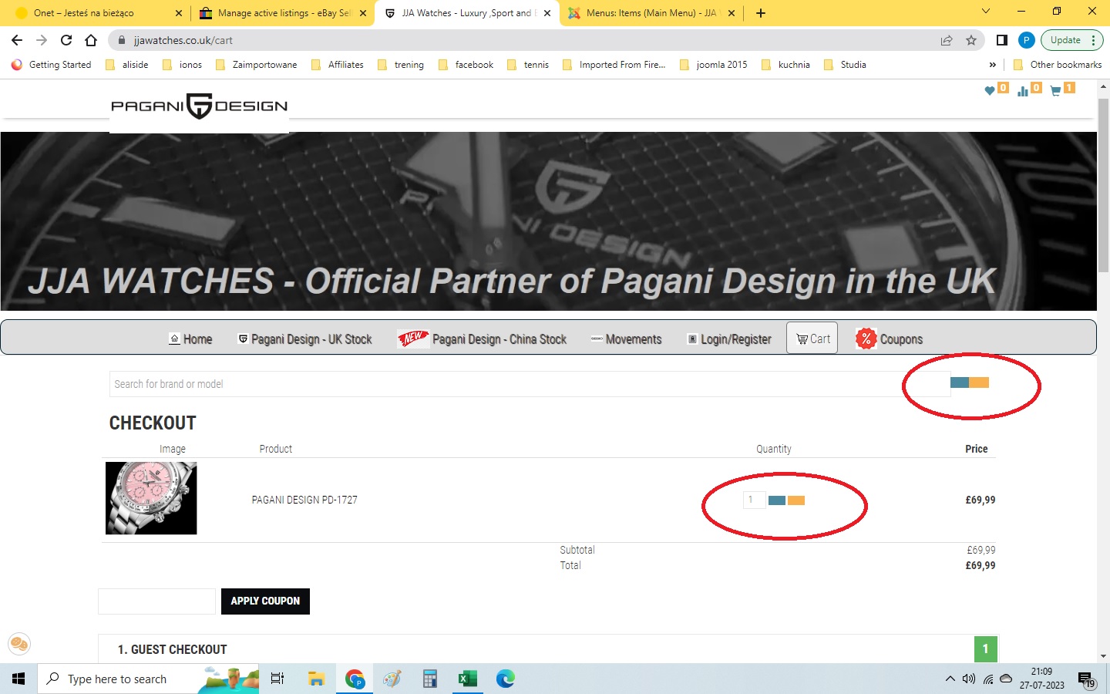
Task: Open the PAGANI DESIGN PD-1727 product link
Action: click(x=304, y=500)
